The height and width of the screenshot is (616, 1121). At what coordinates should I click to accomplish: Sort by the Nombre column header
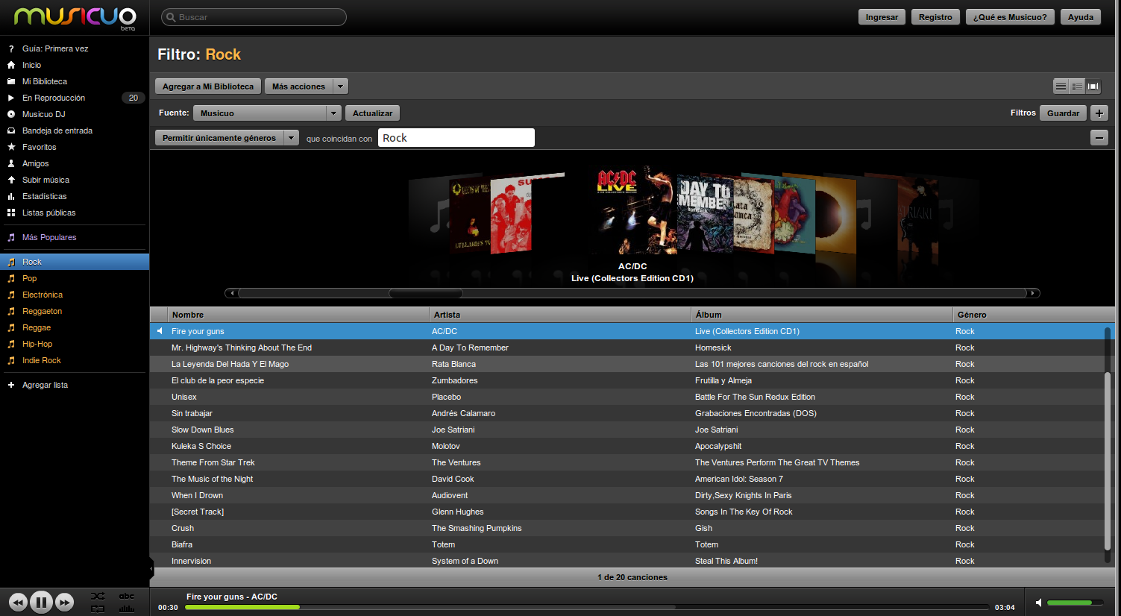[298, 315]
